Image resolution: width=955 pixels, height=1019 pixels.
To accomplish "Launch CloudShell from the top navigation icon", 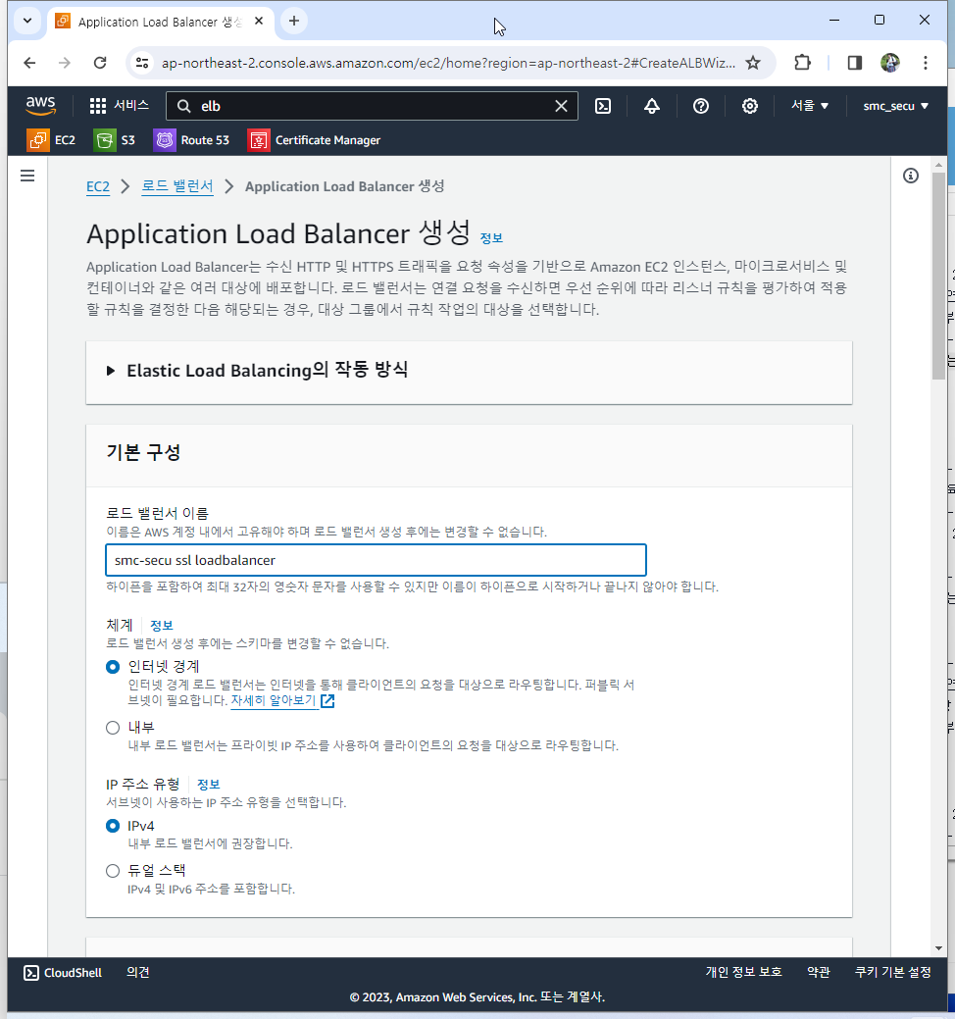I will (x=603, y=106).
